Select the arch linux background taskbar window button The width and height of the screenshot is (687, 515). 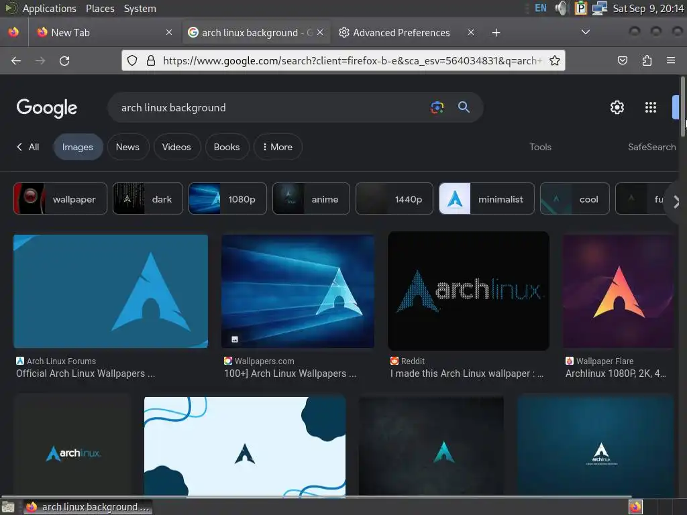pyautogui.click(x=88, y=507)
